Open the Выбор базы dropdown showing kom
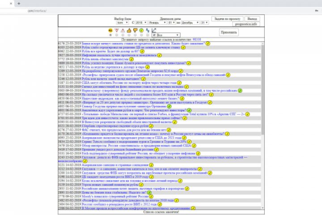The width and height of the screenshot is (322, 215). point(123,23)
